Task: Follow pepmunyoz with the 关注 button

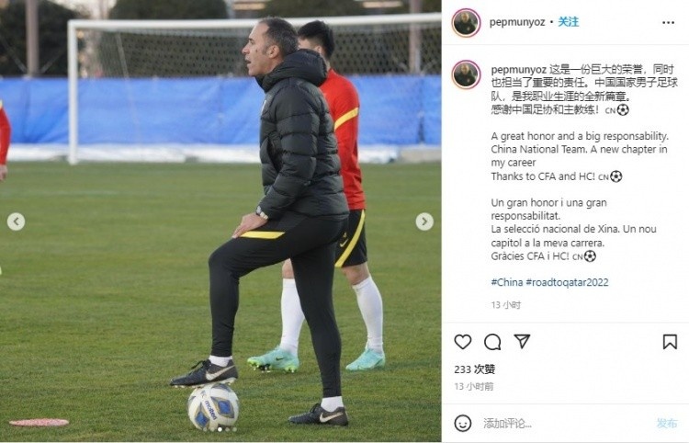Action: (x=568, y=22)
